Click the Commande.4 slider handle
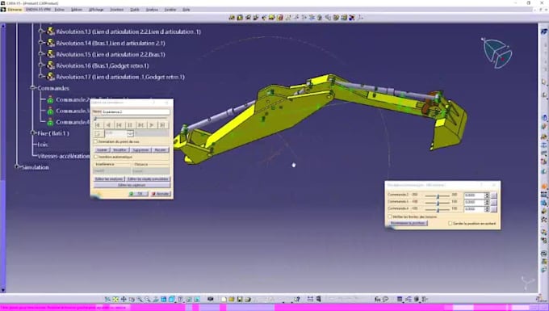The height and width of the screenshot is (311, 549). (438, 209)
